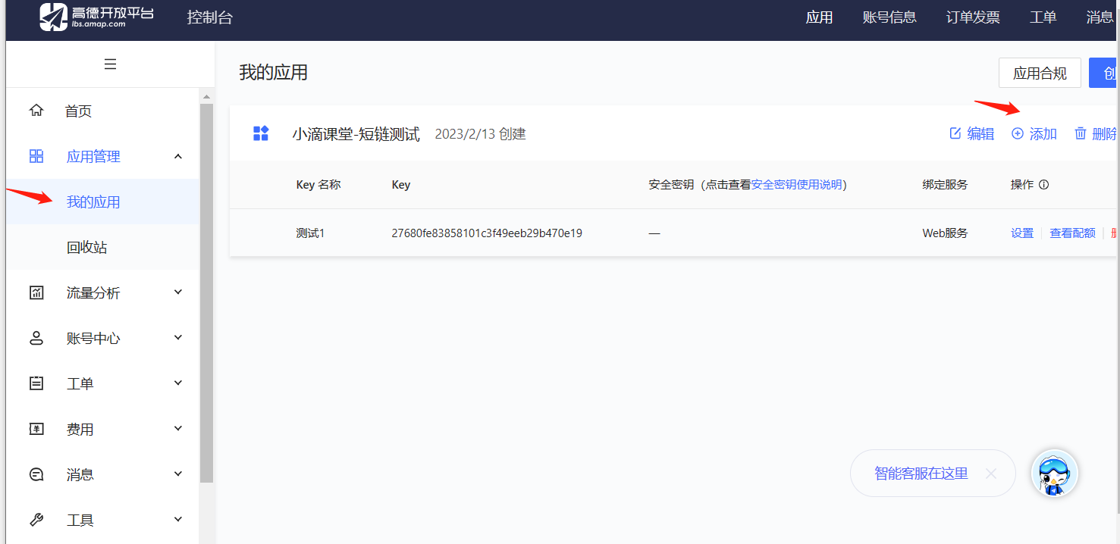
Task: Click the wrench icon beside 工具
Action: [36, 519]
